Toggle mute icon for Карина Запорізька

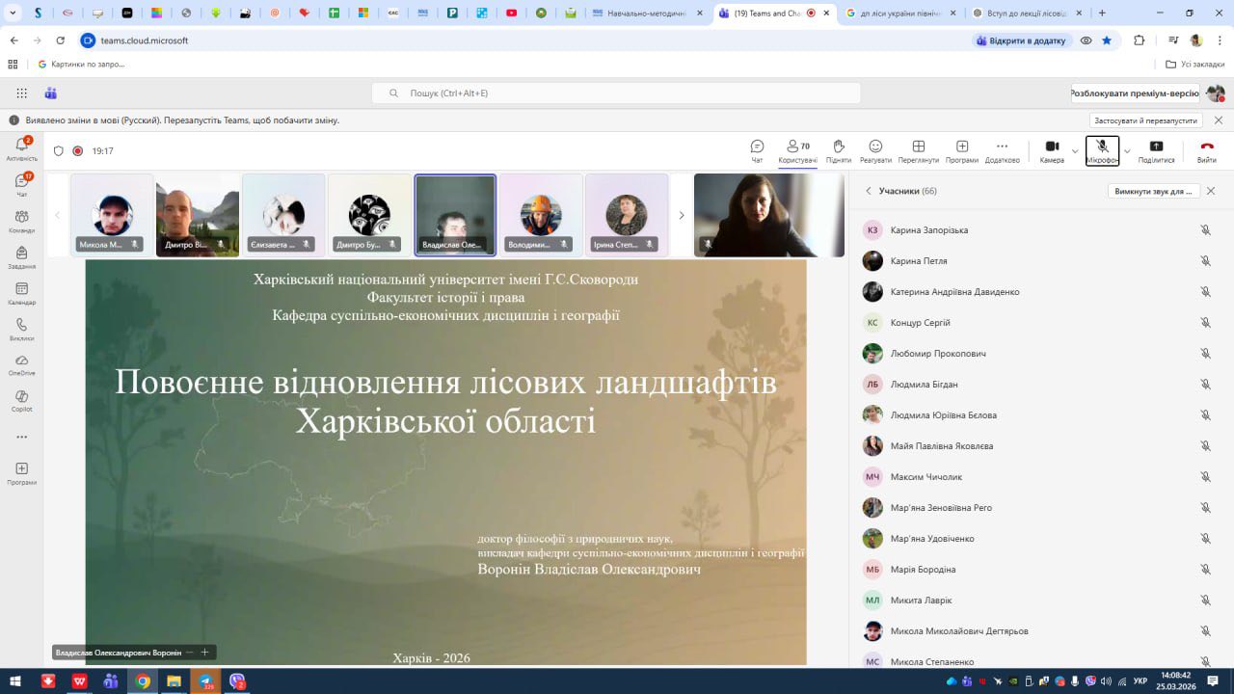point(1205,230)
